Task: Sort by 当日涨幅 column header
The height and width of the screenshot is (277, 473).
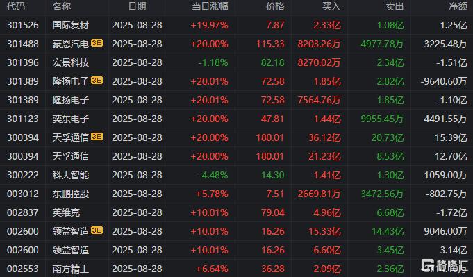Action: (x=210, y=6)
